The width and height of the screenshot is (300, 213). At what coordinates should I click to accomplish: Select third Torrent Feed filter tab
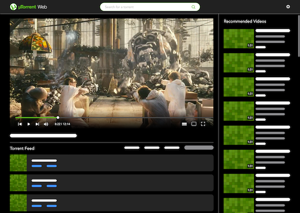[172, 148]
